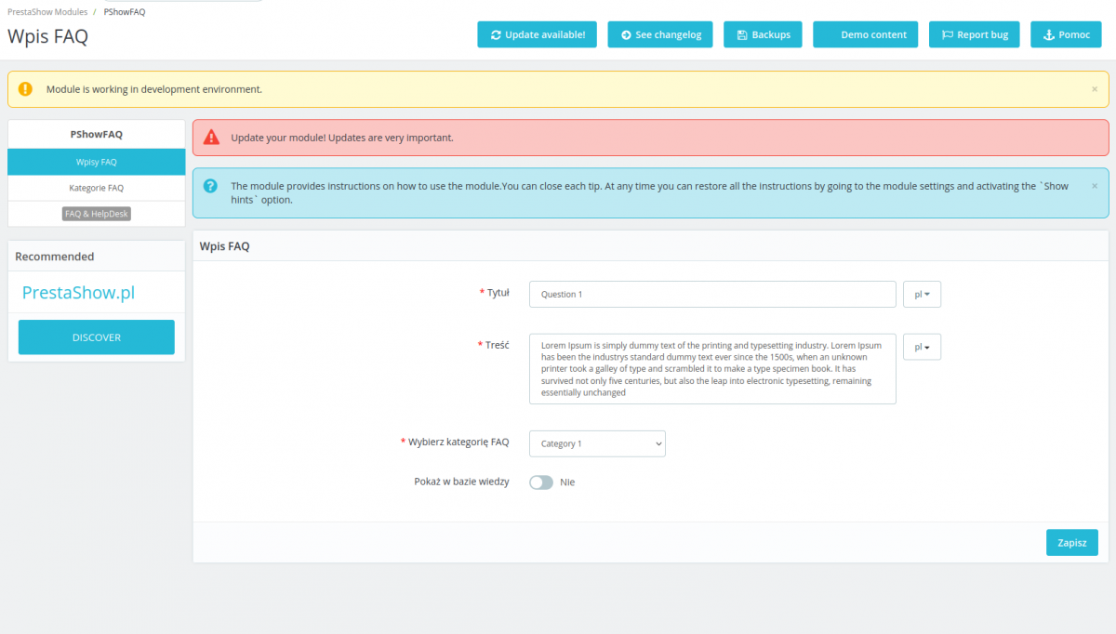The image size is (1116, 634).
Task: Click into the Tytuł input field
Action: point(712,294)
